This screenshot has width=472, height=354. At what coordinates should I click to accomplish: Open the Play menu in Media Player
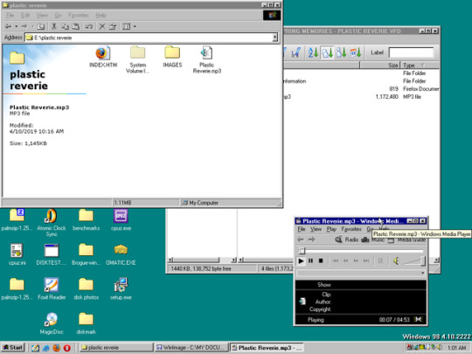click(x=331, y=229)
